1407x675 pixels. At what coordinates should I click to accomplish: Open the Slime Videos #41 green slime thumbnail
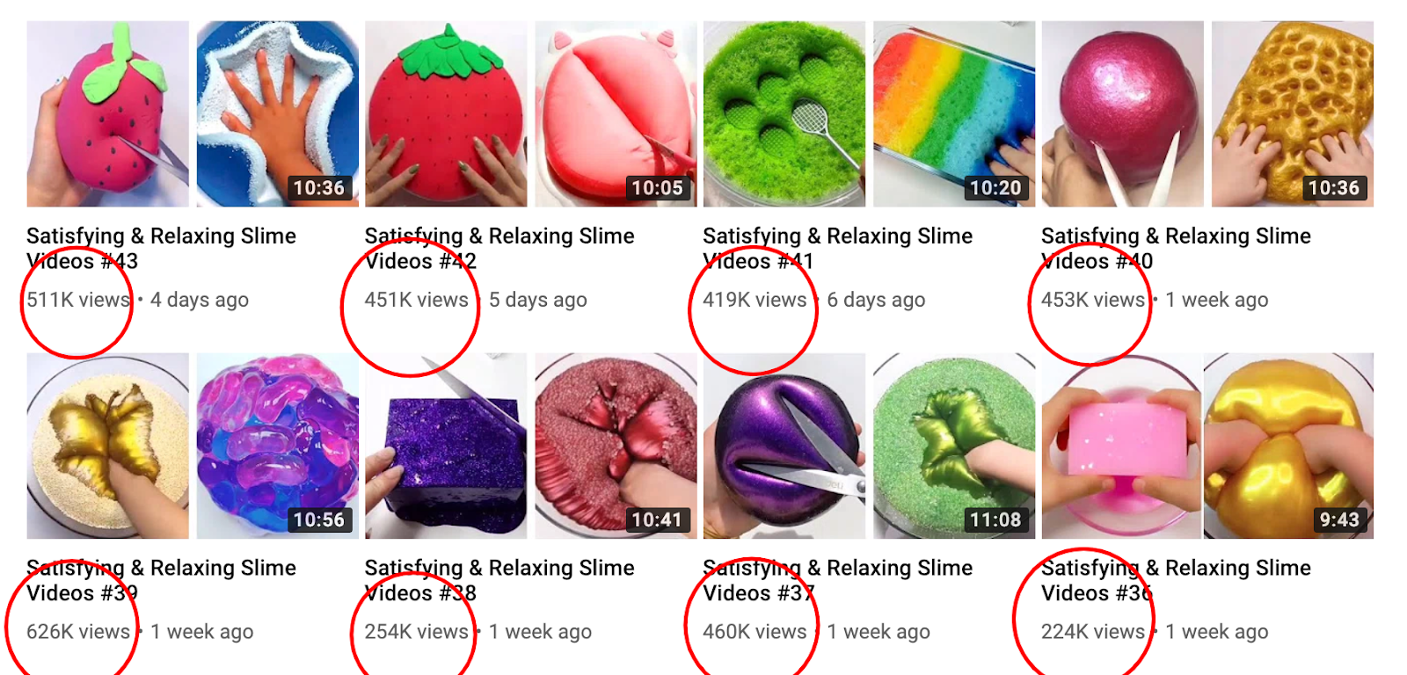tap(869, 114)
